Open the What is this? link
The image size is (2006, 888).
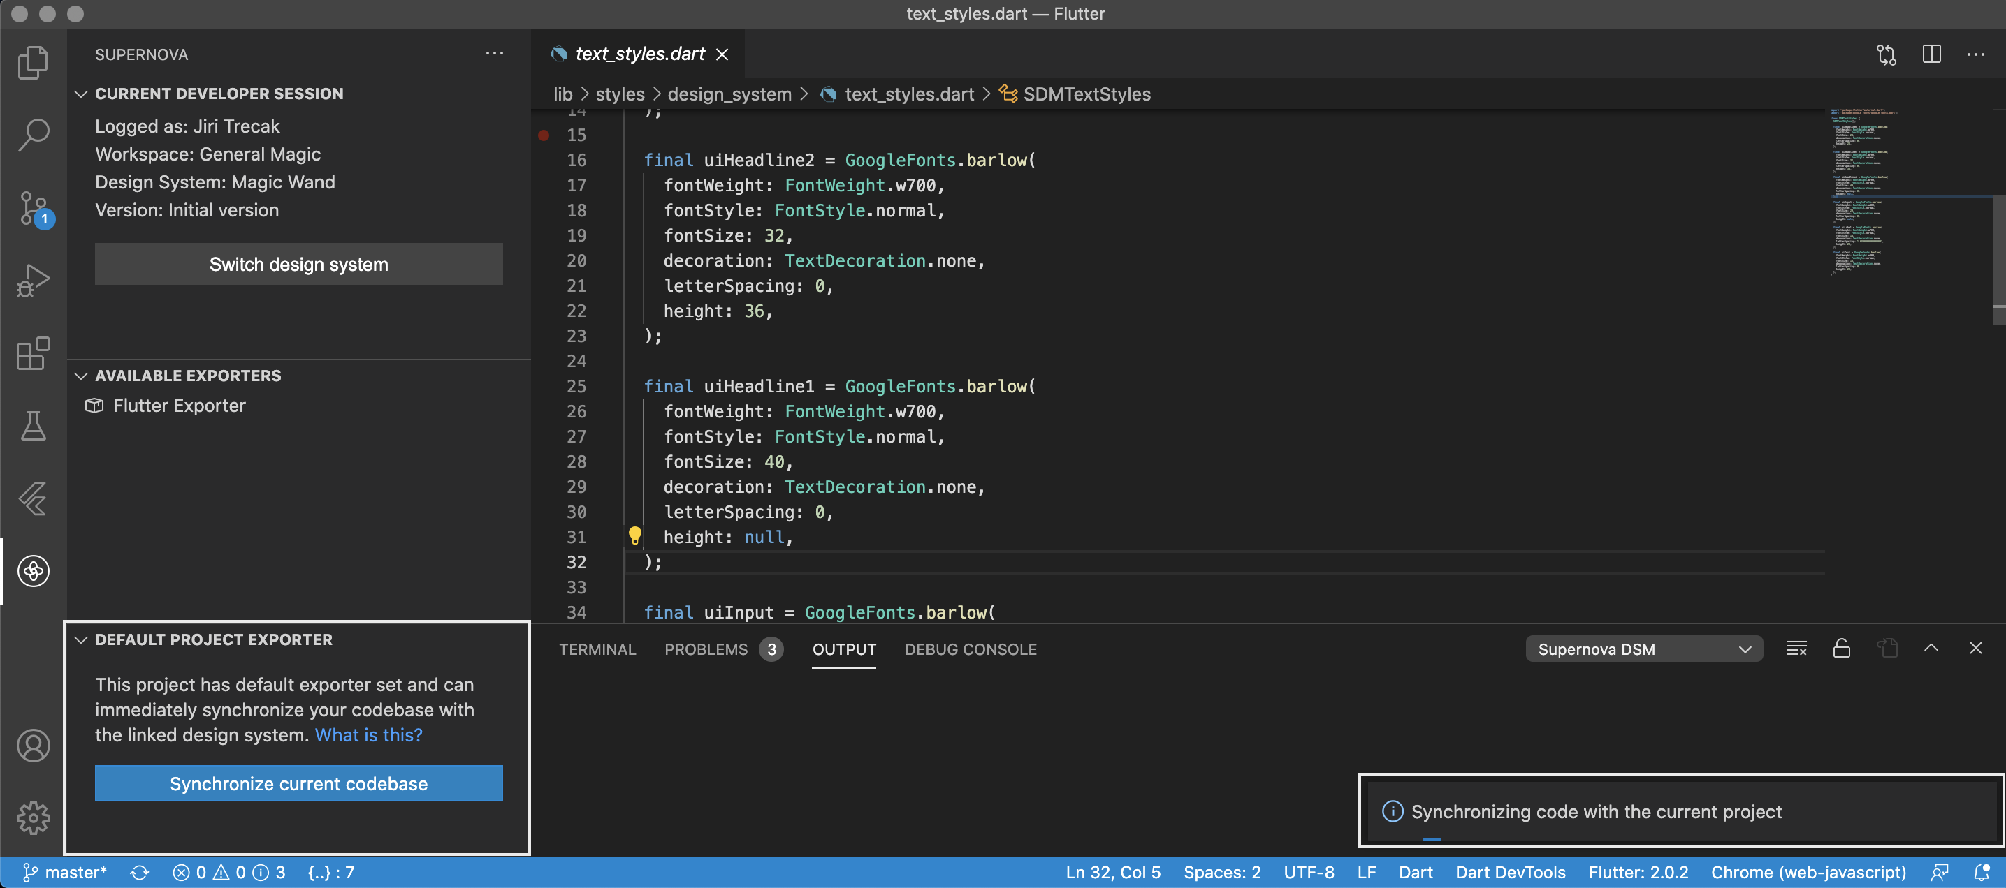point(369,734)
